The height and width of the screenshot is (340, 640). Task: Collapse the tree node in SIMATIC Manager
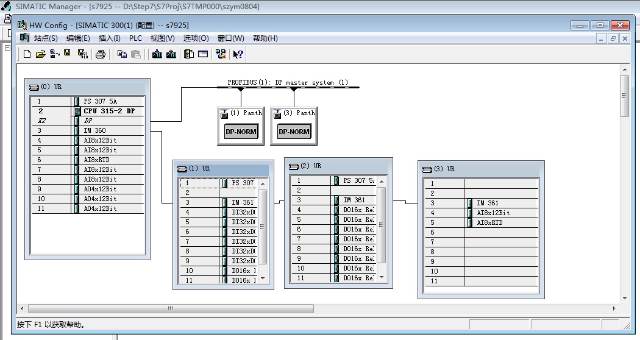click(x=7, y=48)
